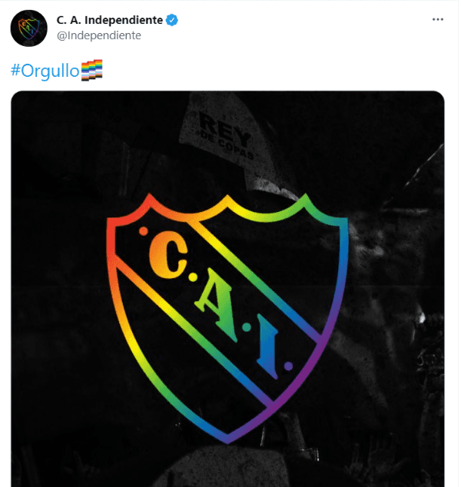Click the pride flag emoji
461x487 pixels.
click(x=92, y=70)
